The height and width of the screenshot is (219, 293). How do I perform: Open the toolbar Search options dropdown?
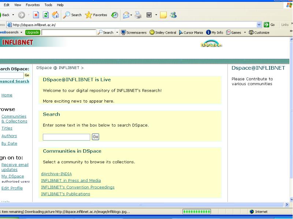coord(117,32)
